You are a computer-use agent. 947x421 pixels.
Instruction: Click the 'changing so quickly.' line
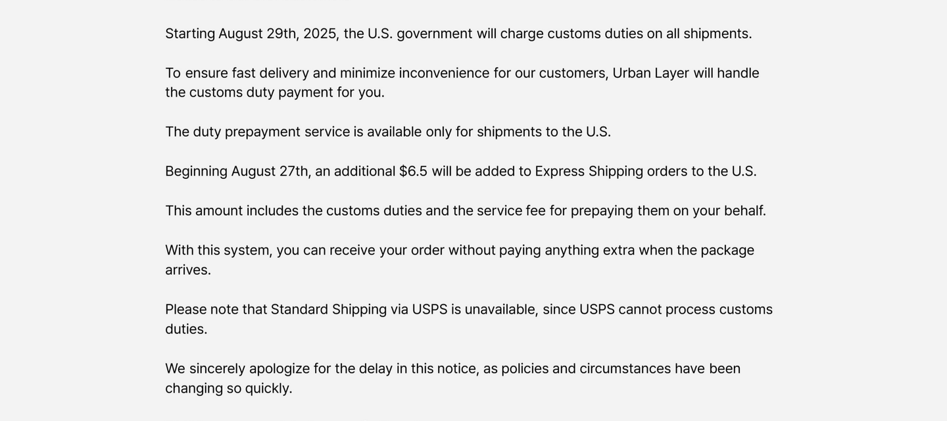pyautogui.click(x=229, y=389)
